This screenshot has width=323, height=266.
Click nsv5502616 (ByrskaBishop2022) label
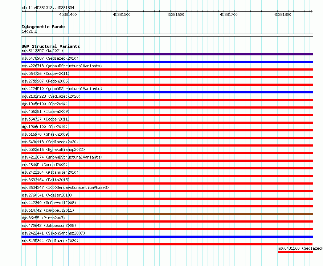(53, 149)
